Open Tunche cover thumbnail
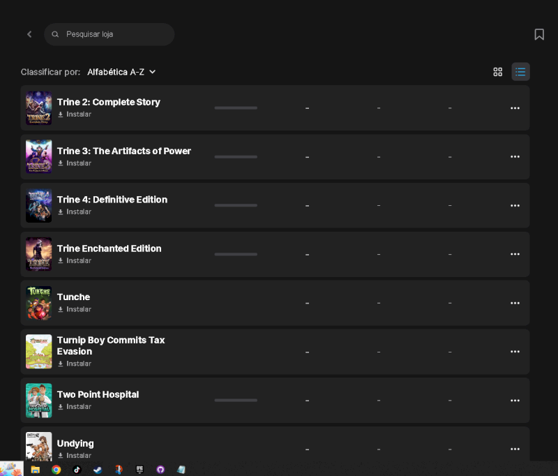The height and width of the screenshot is (476, 558). tap(39, 303)
